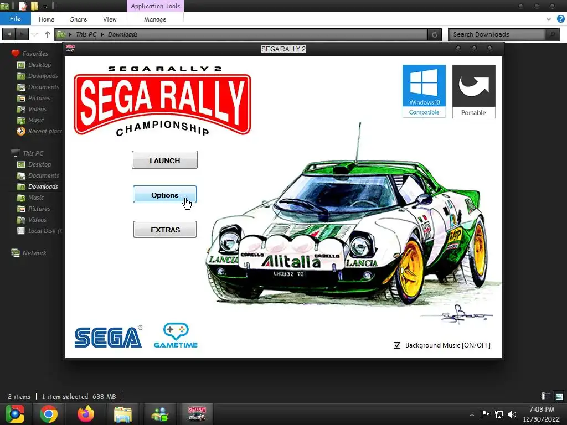The height and width of the screenshot is (425, 567).
Task: Open the Manage ribbon tab
Action: point(155,19)
